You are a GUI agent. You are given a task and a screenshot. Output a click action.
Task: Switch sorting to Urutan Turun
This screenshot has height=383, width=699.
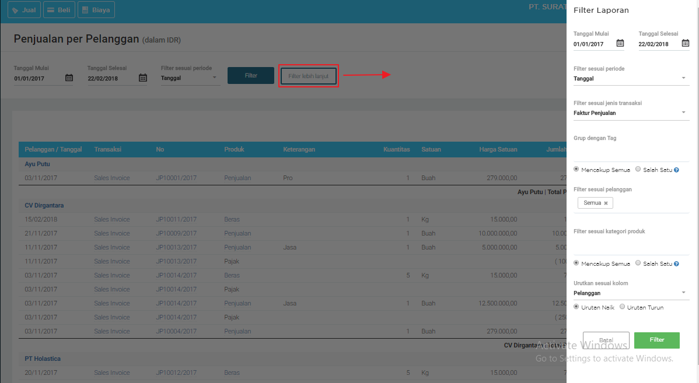pyautogui.click(x=621, y=307)
